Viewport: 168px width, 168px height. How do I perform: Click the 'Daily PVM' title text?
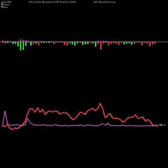pos(6,2)
